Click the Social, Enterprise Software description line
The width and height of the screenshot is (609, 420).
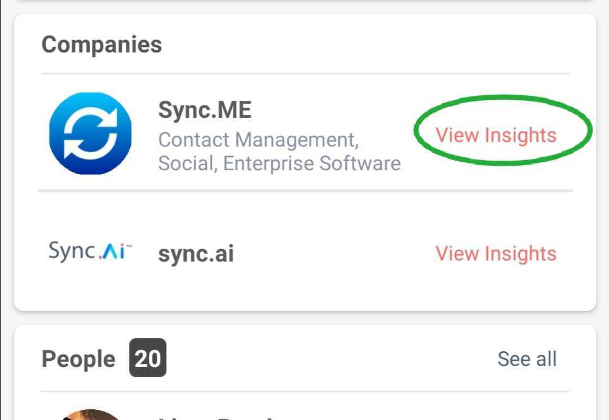(279, 163)
